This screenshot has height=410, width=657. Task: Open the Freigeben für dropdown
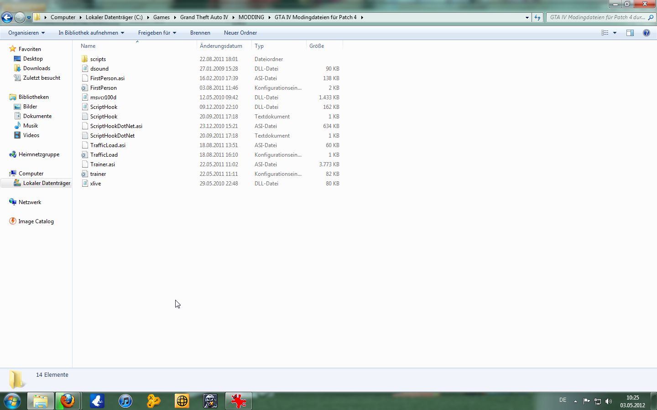[157, 33]
